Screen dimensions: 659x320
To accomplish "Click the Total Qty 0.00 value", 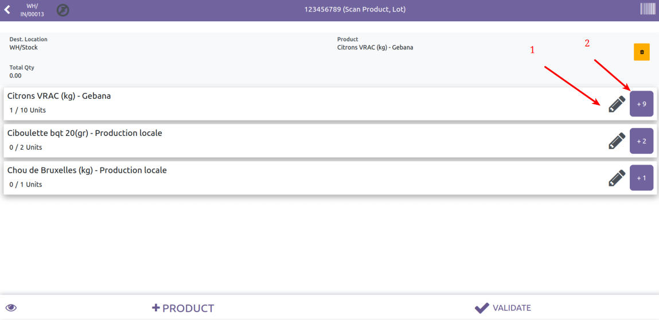I will [15, 75].
